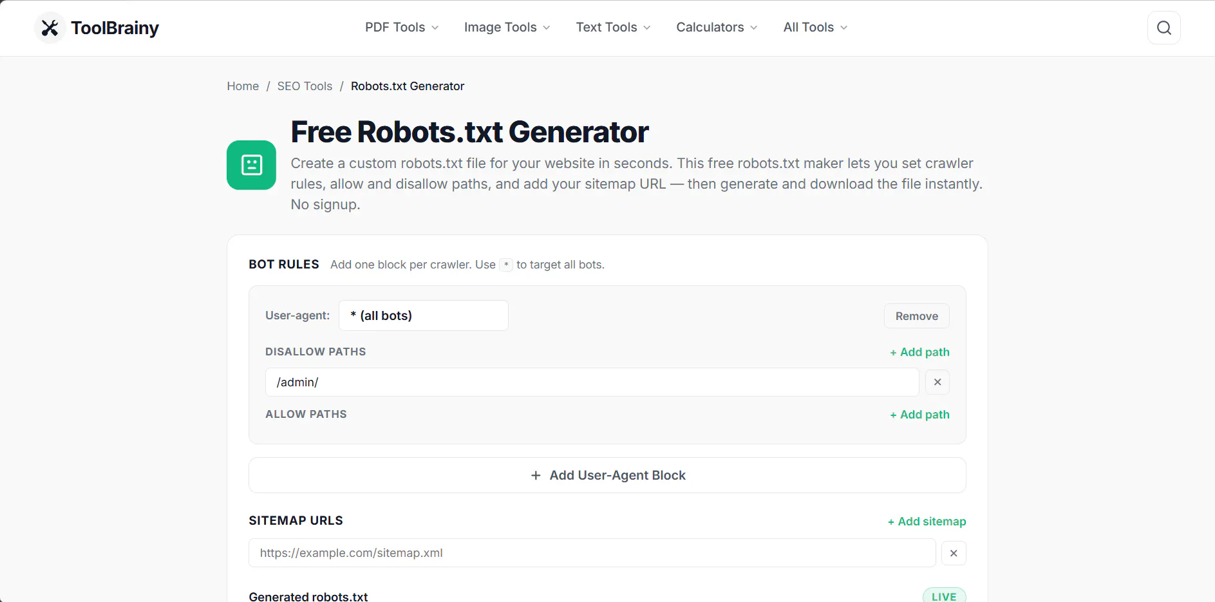This screenshot has width=1215, height=602.
Task: Open SEO Tools breadcrumb link
Action: pyautogui.click(x=305, y=86)
